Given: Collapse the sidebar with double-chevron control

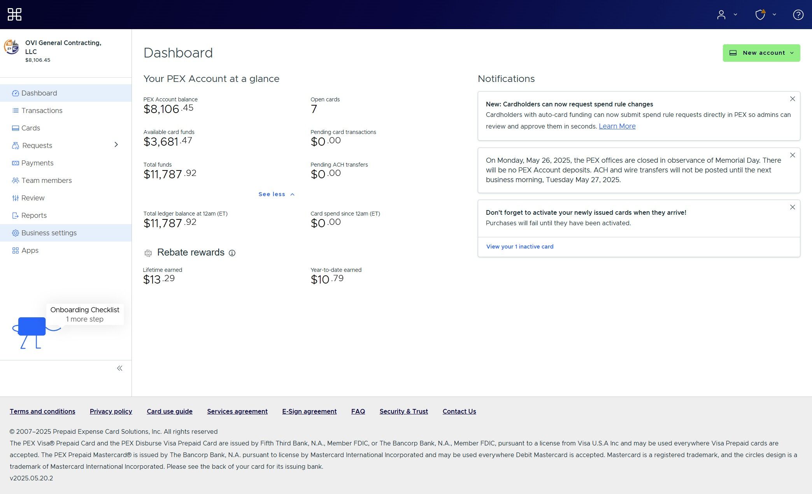Looking at the screenshot, I should 120,368.
